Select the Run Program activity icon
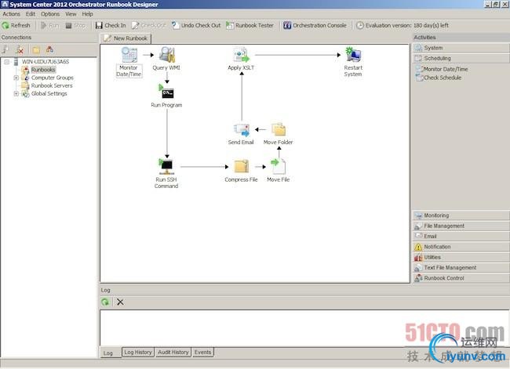This screenshot has width=510, height=369. click(166, 92)
